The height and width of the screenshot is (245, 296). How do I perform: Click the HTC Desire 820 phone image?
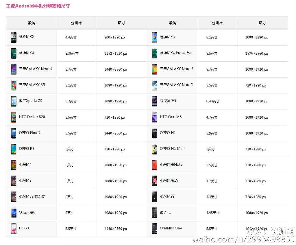click(x=14, y=117)
